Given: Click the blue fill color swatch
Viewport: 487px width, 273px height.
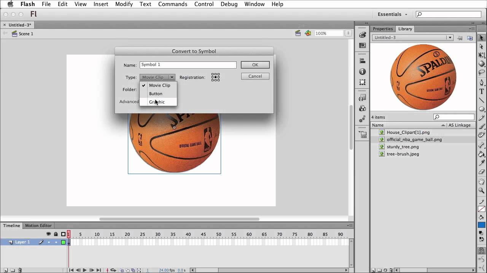Looking at the screenshot, I should (481, 225).
